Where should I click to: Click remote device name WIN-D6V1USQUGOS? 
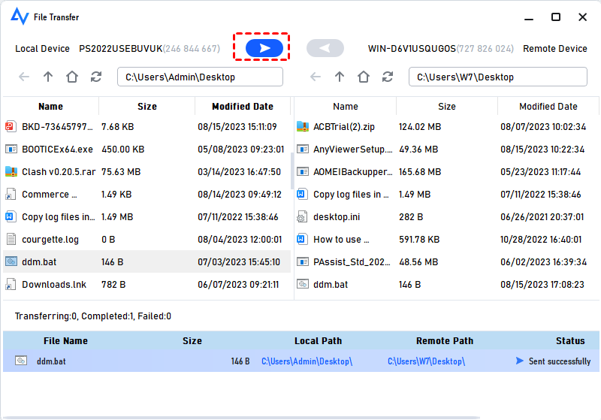(x=412, y=49)
